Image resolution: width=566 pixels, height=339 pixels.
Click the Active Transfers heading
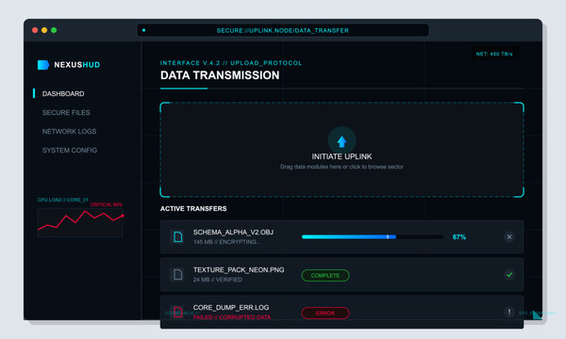tap(193, 209)
